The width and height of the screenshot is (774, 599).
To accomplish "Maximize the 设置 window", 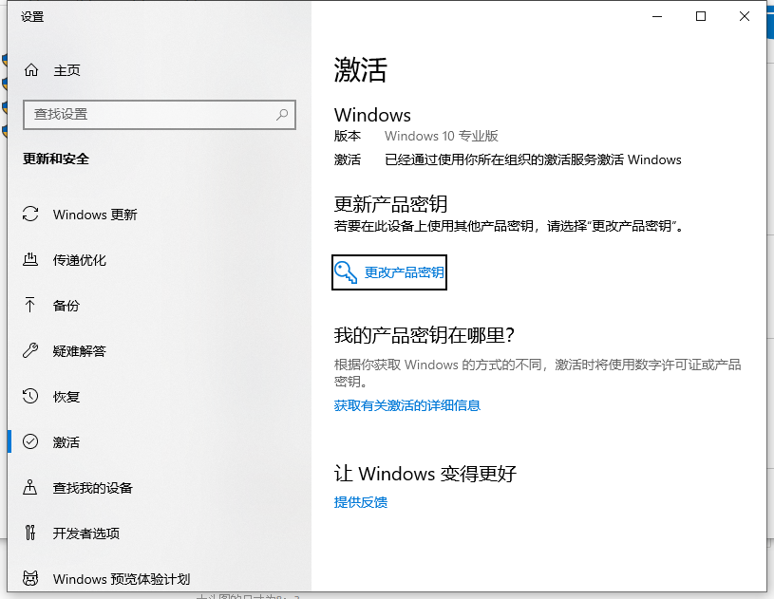I will click(701, 16).
